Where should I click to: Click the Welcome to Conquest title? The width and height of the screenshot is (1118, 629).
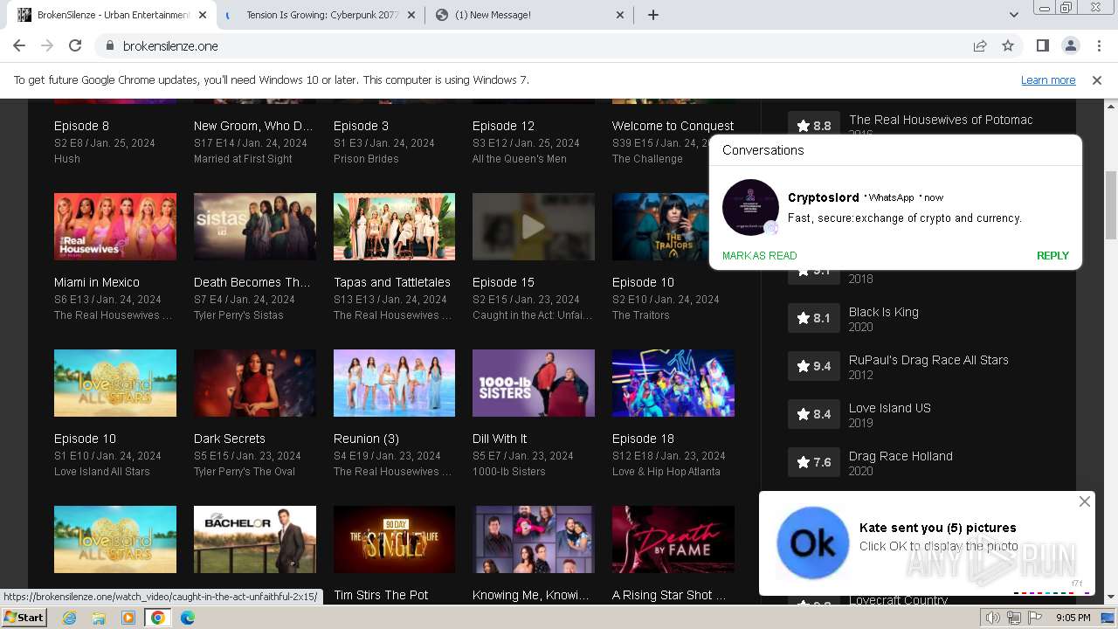[x=673, y=126]
